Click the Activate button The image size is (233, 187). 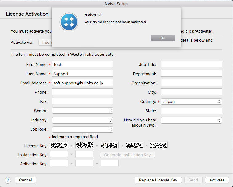(x=217, y=180)
